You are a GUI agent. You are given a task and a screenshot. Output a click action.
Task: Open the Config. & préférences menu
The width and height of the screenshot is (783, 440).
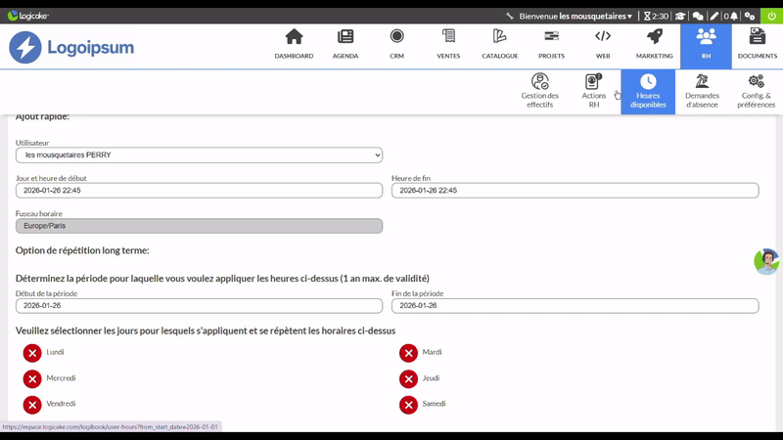click(x=756, y=91)
